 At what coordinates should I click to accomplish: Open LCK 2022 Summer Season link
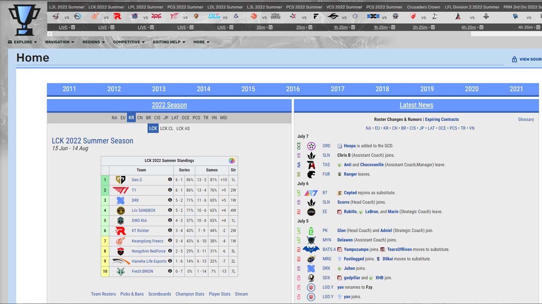(x=93, y=141)
